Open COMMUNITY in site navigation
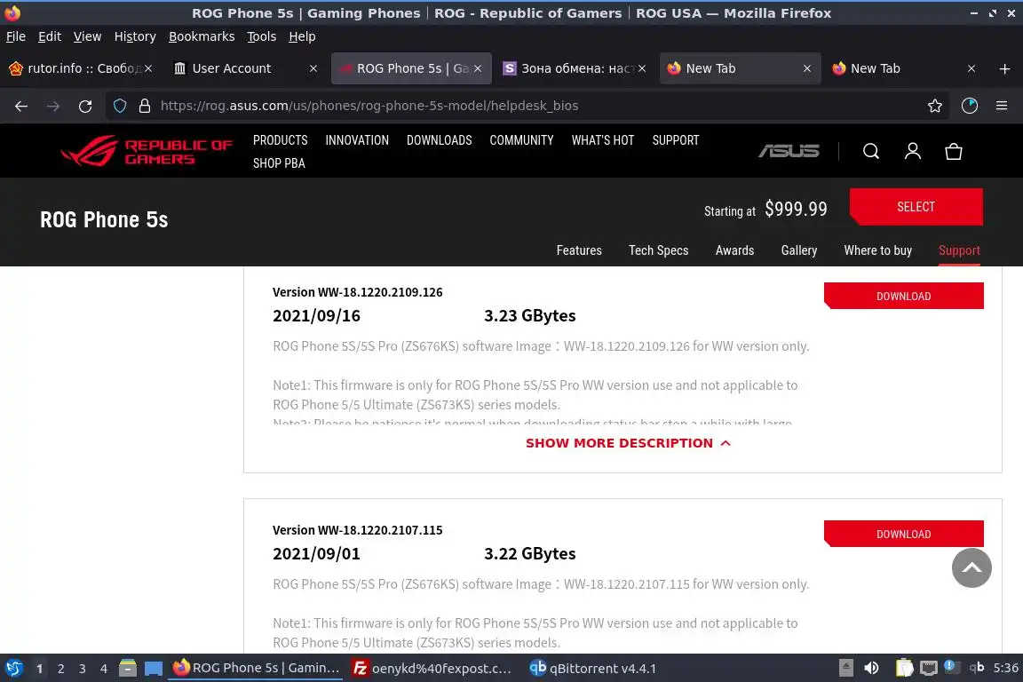Image resolution: width=1023 pixels, height=682 pixels. (521, 140)
